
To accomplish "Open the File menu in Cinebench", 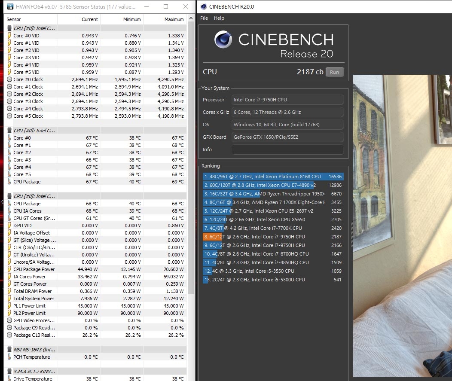I will (204, 18).
